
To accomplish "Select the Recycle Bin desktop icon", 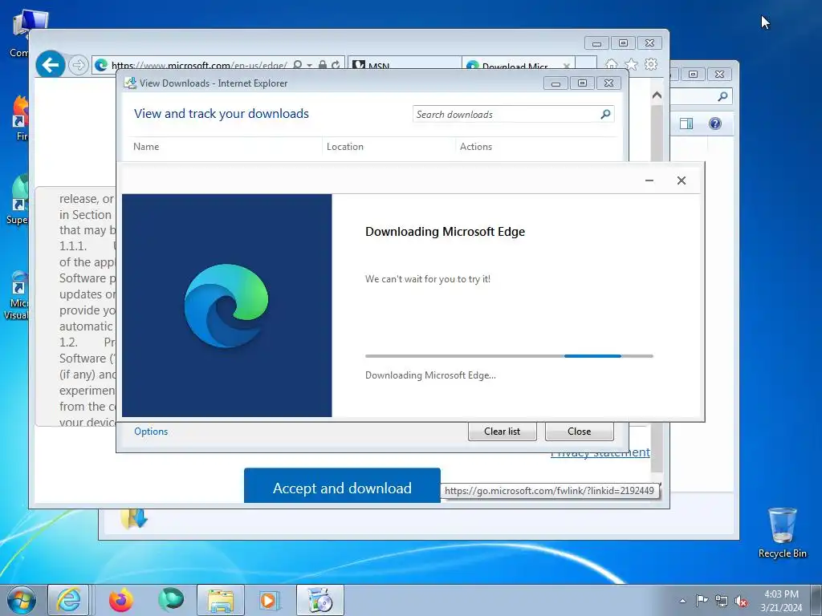I will pyautogui.click(x=782, y=533).
